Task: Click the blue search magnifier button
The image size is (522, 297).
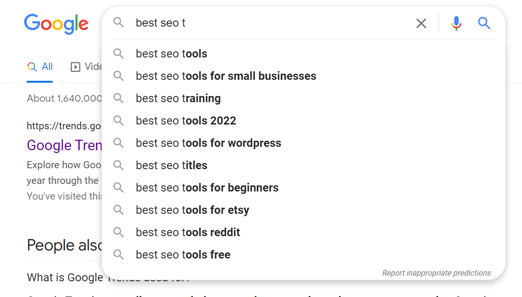Action: coord(484,23)
